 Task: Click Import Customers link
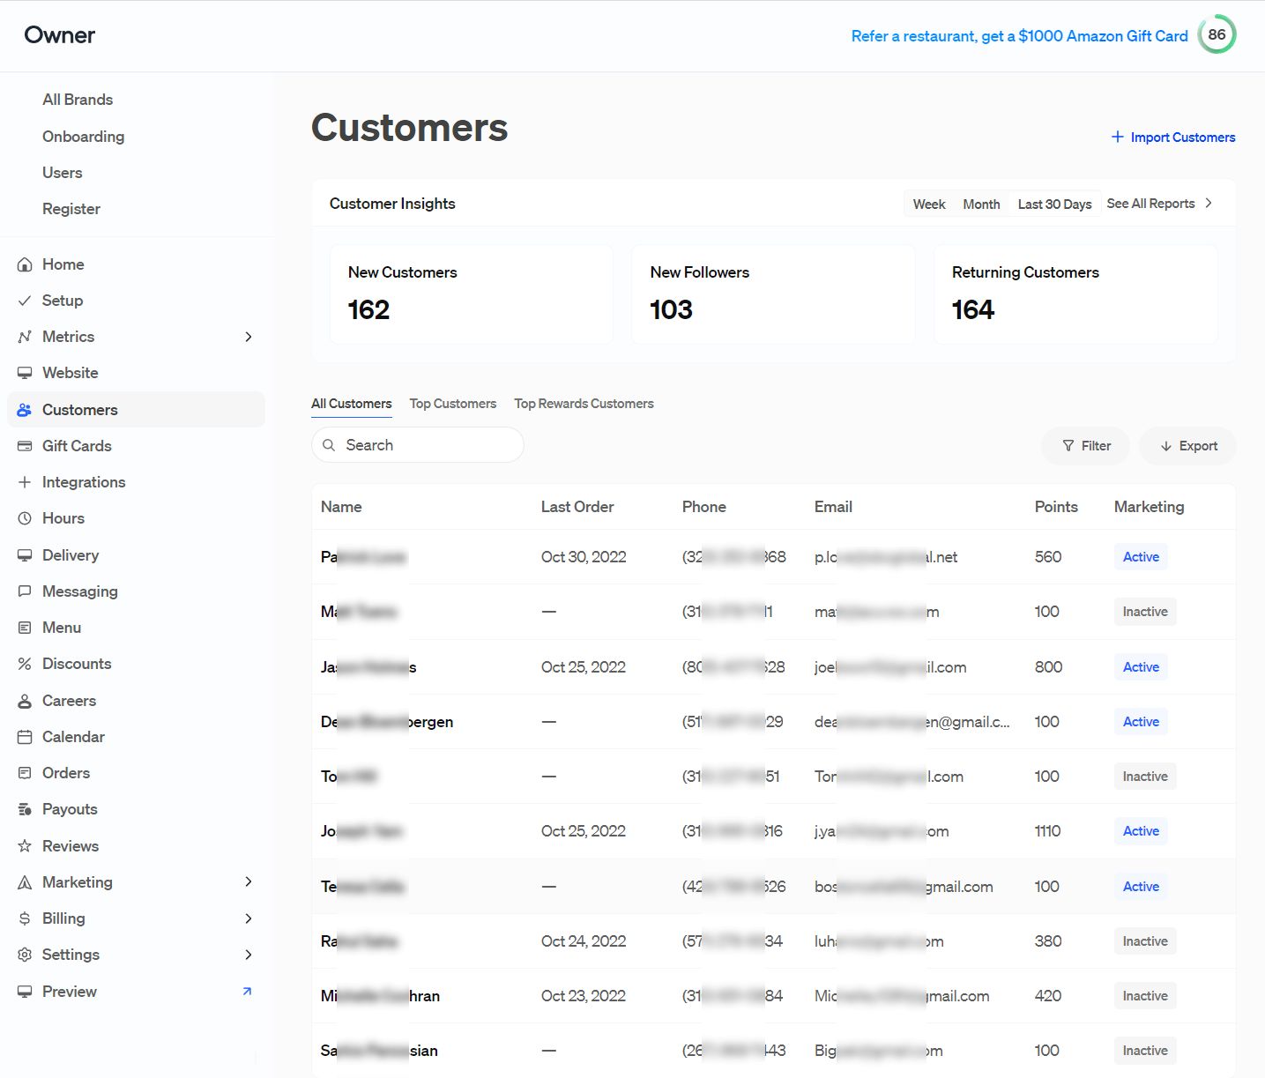pyautogui.click(x=1173, y=138)
